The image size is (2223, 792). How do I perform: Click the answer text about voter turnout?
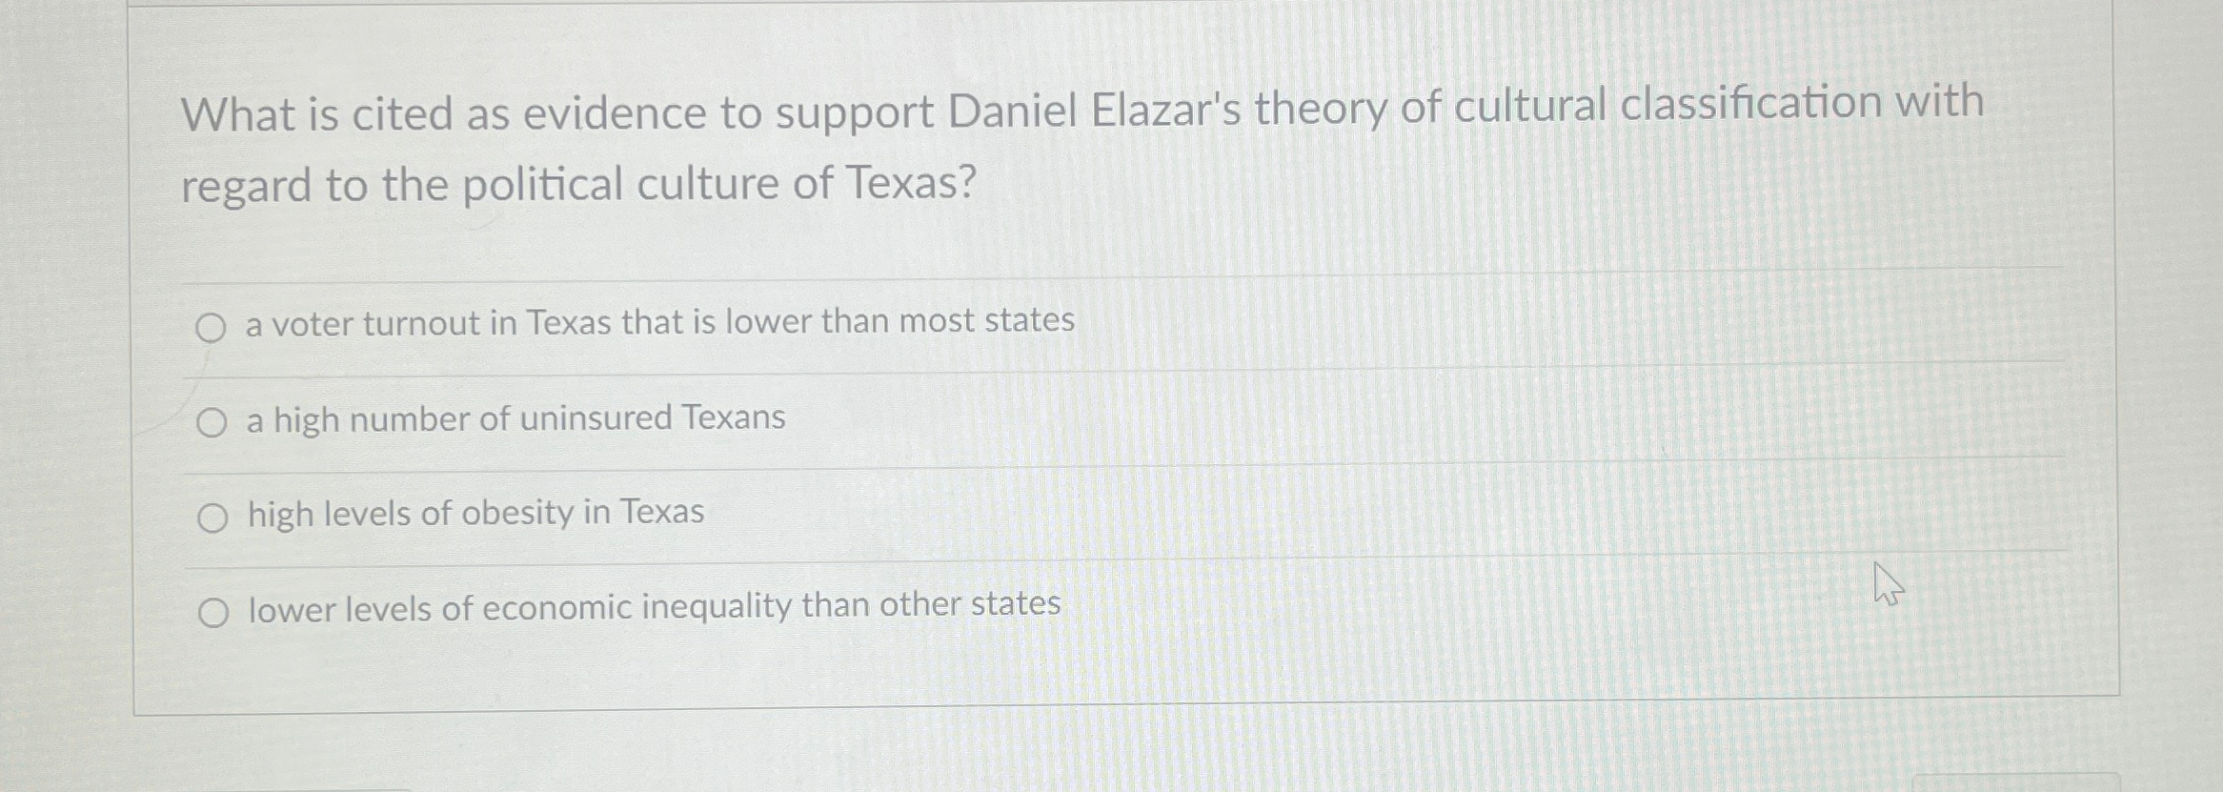(659, 322)
